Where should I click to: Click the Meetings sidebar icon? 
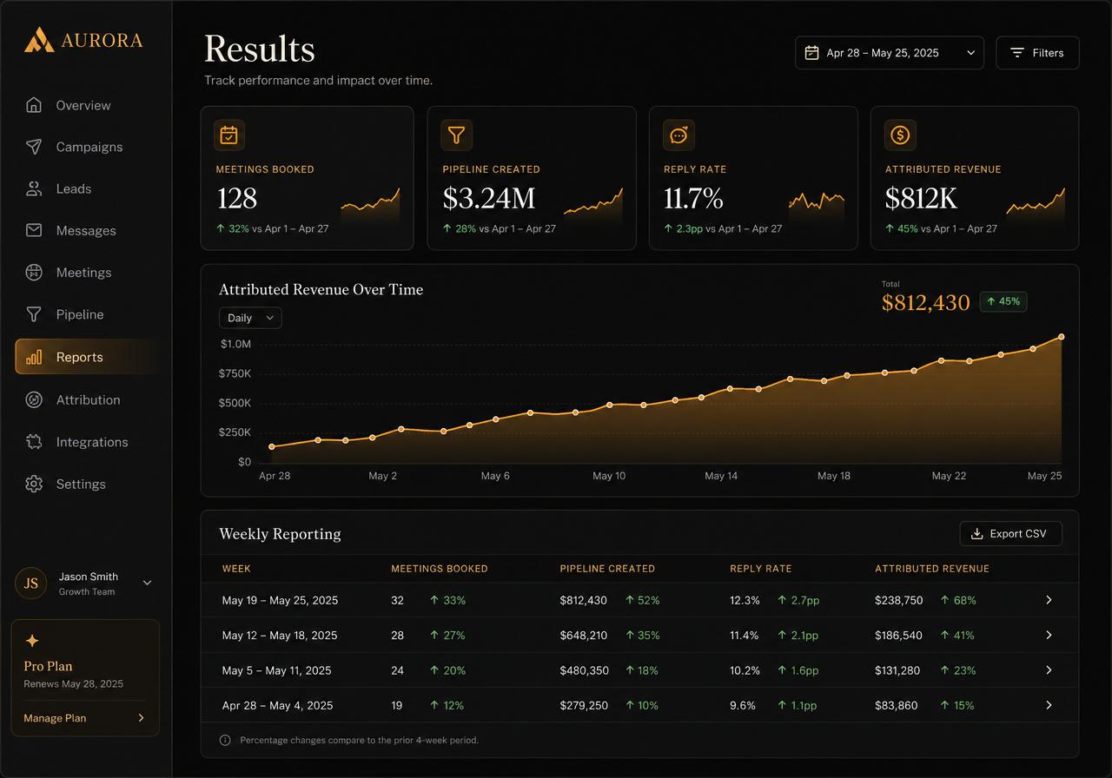(x=34, y=272)
